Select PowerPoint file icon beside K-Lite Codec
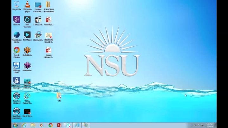 (x=49, y=20)
